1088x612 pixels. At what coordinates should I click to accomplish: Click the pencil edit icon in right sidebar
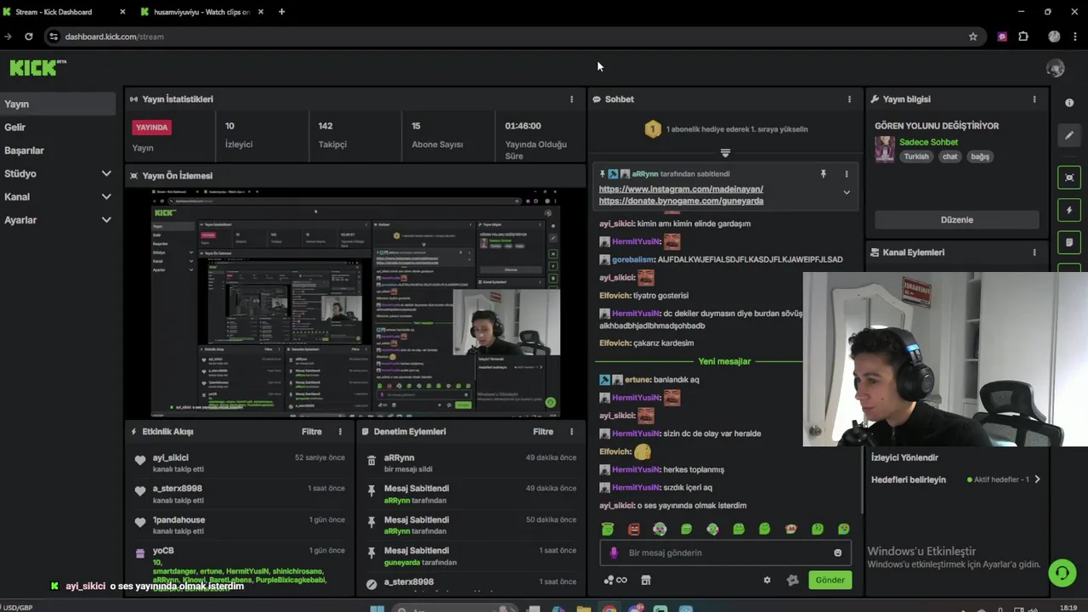pos(1069,135)
